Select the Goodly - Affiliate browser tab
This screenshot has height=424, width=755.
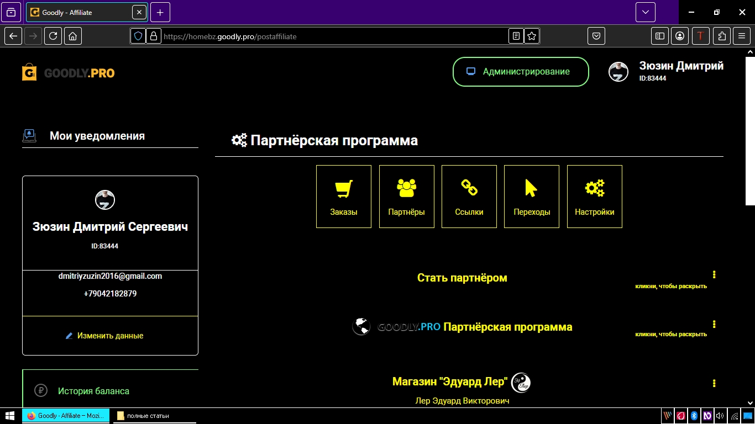(87, 12)
